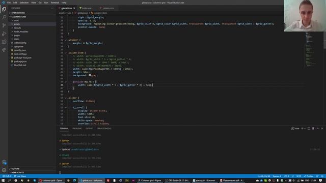Screen dimensions: 326x183
Task: Open the Selection menu
Action: click(x=24, y=3)
